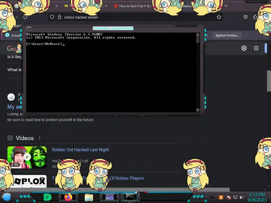Viewport: 271px width, 203px height.
Task: Bookmark the page with the star icon
Action: coord(219,17)
